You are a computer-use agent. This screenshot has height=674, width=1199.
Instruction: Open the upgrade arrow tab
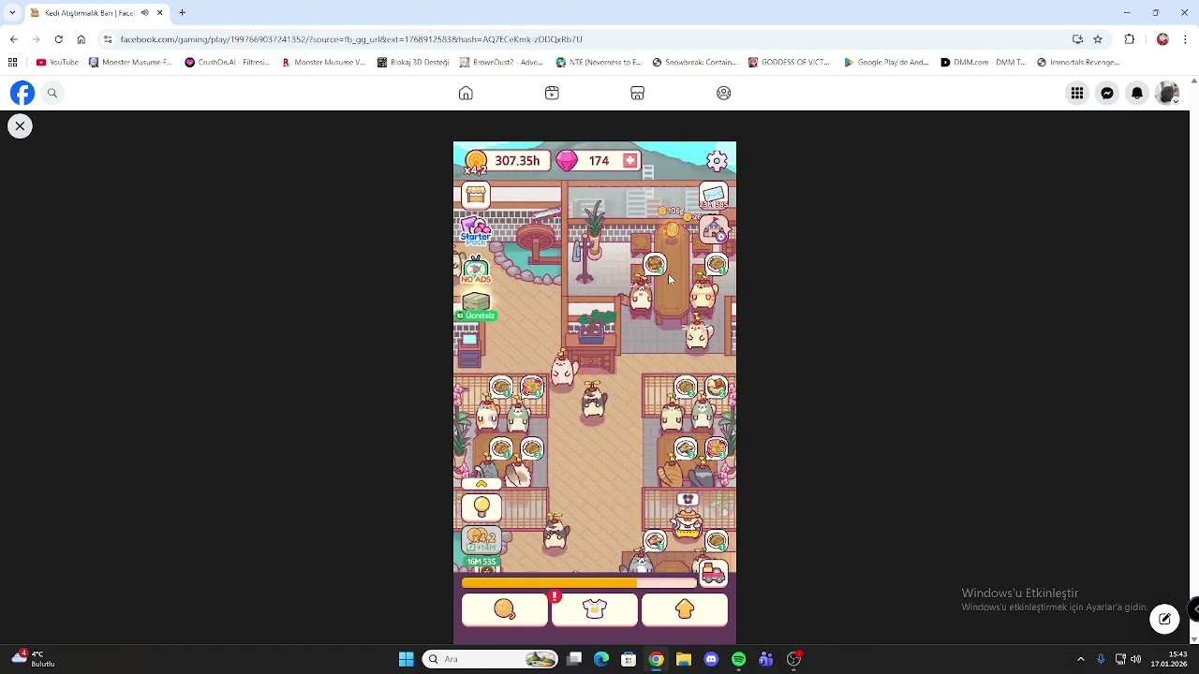[685, 610]
